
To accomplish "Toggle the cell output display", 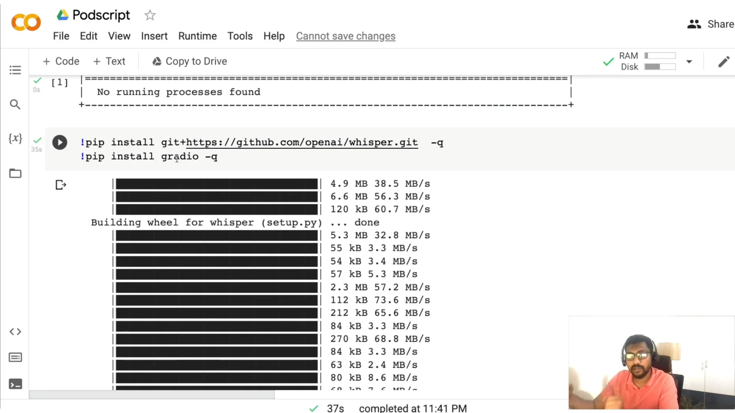I will [x=60, y=185].
